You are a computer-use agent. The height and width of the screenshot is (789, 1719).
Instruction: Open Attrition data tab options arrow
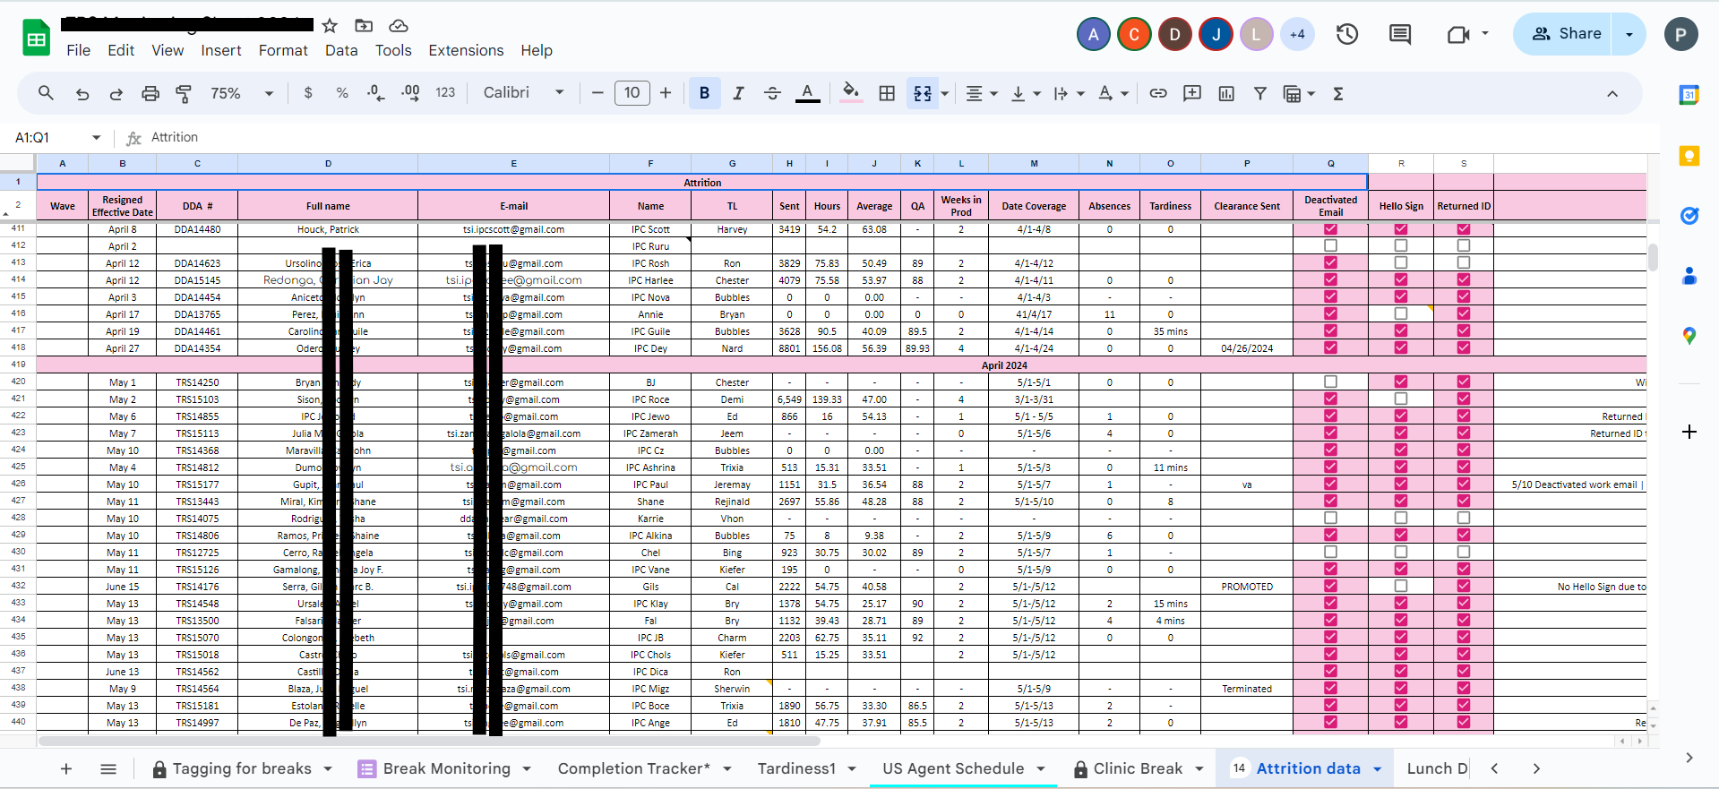click(1377, 768)
